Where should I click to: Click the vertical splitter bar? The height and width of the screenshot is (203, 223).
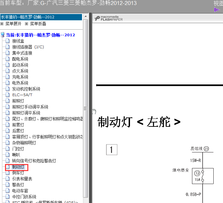90,108
